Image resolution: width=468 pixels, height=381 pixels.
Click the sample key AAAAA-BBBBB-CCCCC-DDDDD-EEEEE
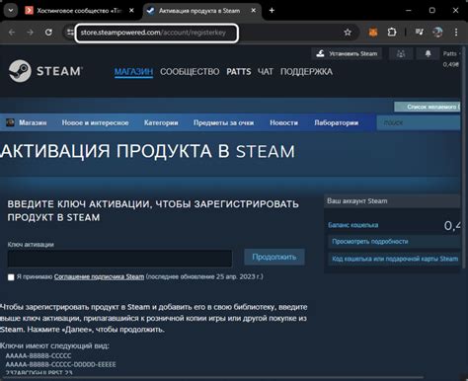coord(60,364)
